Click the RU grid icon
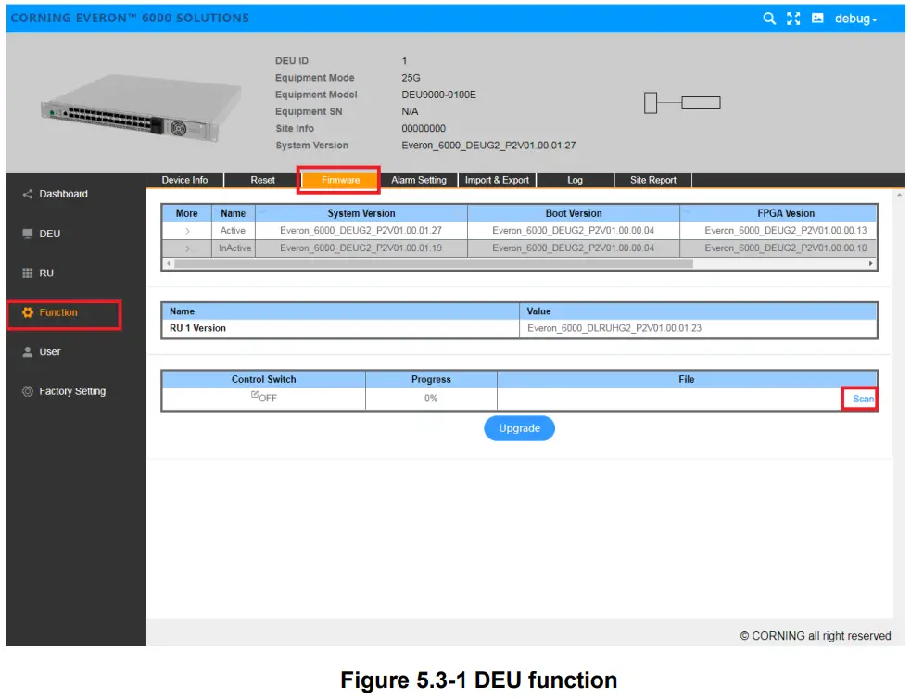Viewport: 911px width, 699px height. (x=27, y=273)
